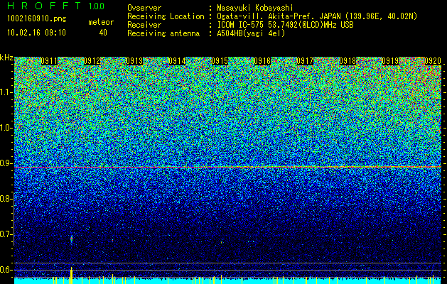Click the 0.9 kHz axis label
The height and width of the screenshot is (284, 447).
pos(5,163)
